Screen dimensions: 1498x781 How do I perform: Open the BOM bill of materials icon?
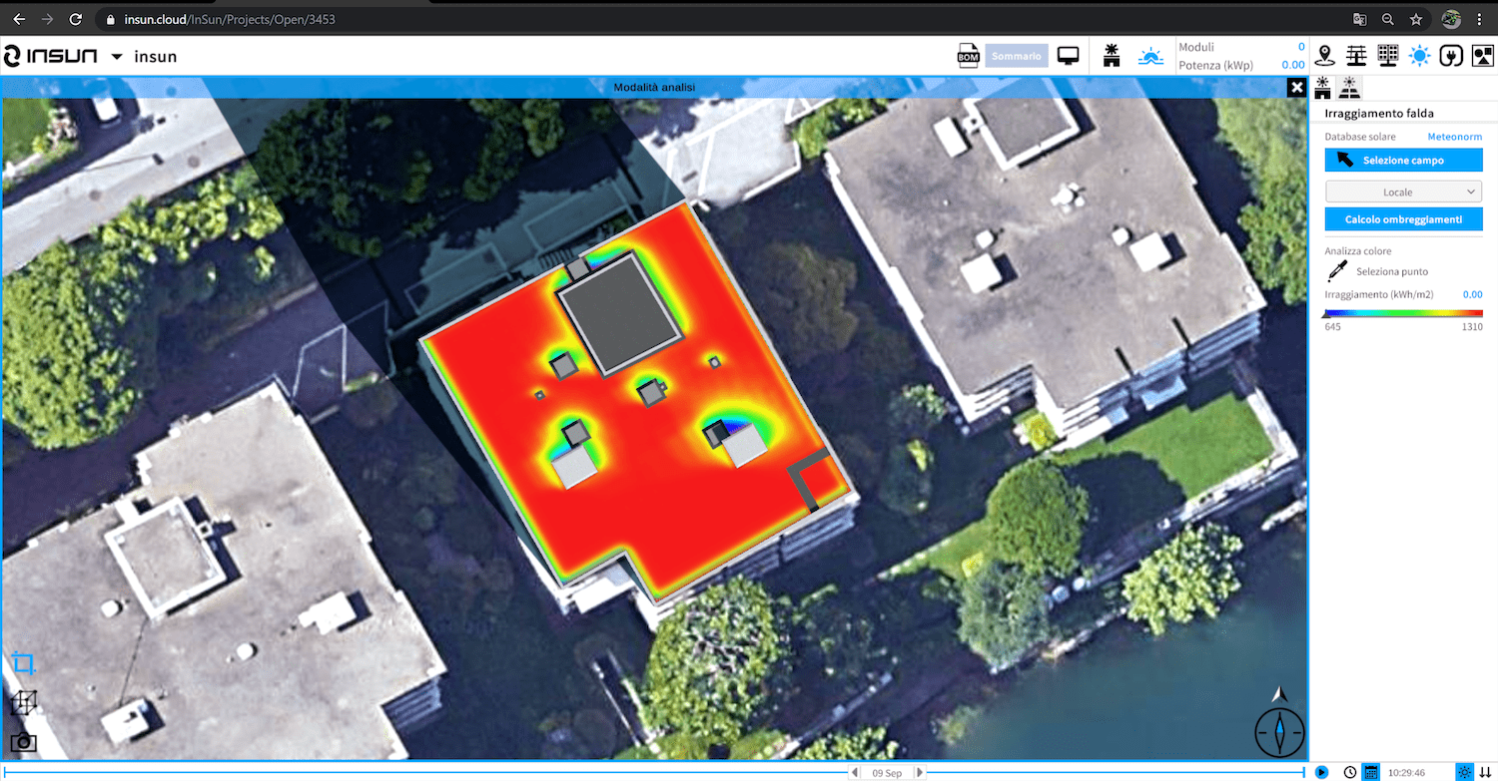[968, 56]
